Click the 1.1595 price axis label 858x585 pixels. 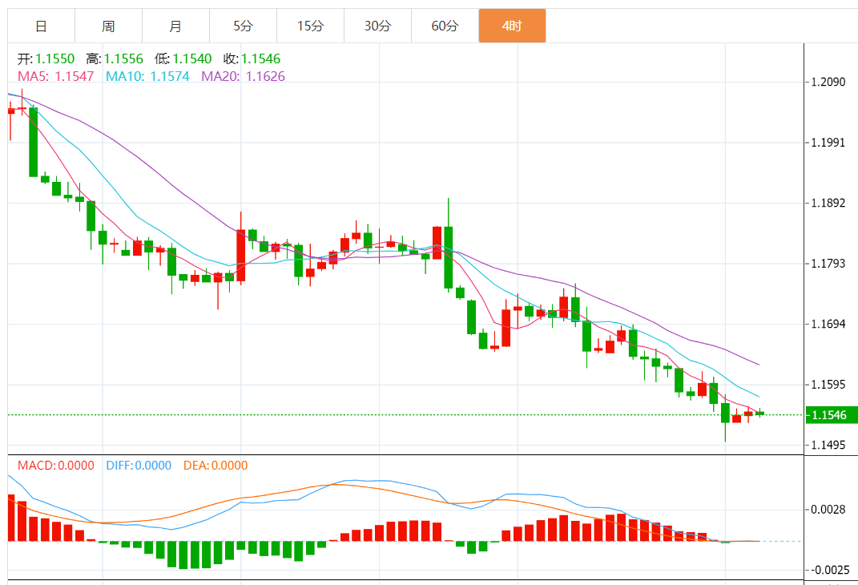[828, 385]
